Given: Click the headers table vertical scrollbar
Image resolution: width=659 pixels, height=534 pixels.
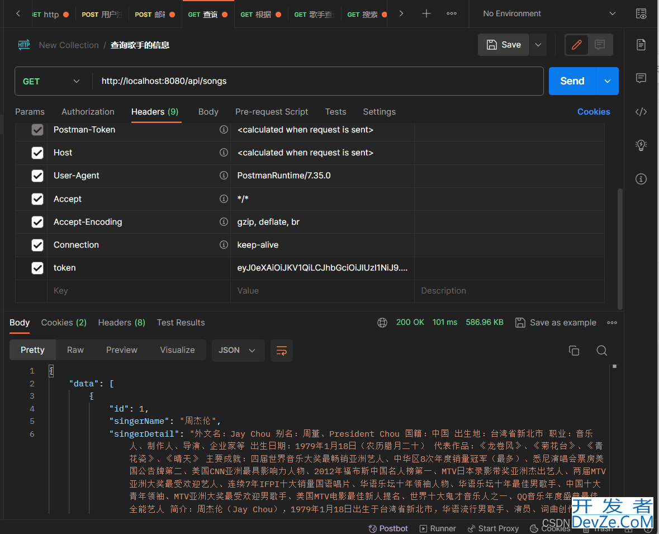Looking at the screenshot, I should (620, 249).
